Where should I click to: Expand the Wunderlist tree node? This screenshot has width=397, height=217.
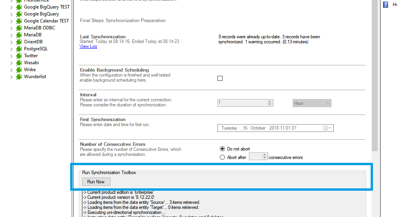11,77
